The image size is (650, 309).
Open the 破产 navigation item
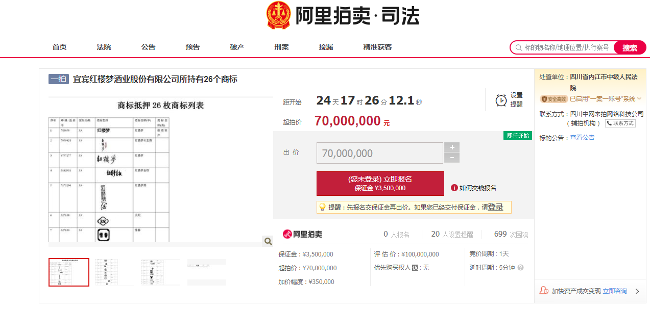[237, 47]
